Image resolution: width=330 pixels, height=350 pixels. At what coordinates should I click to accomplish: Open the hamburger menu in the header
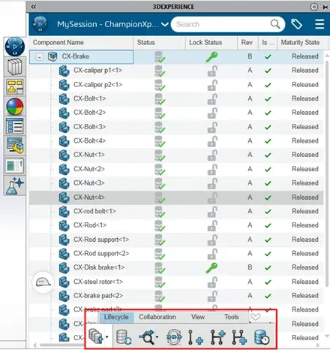pyautogui.click(x=319, y=24)
